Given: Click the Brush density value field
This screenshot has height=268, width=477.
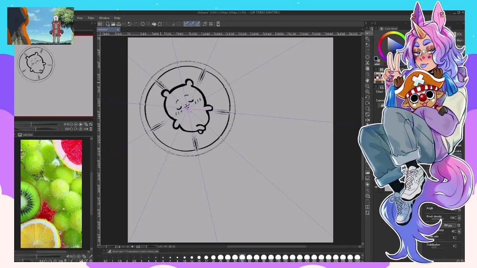Looking at the screenshot, I should [452, 218].
